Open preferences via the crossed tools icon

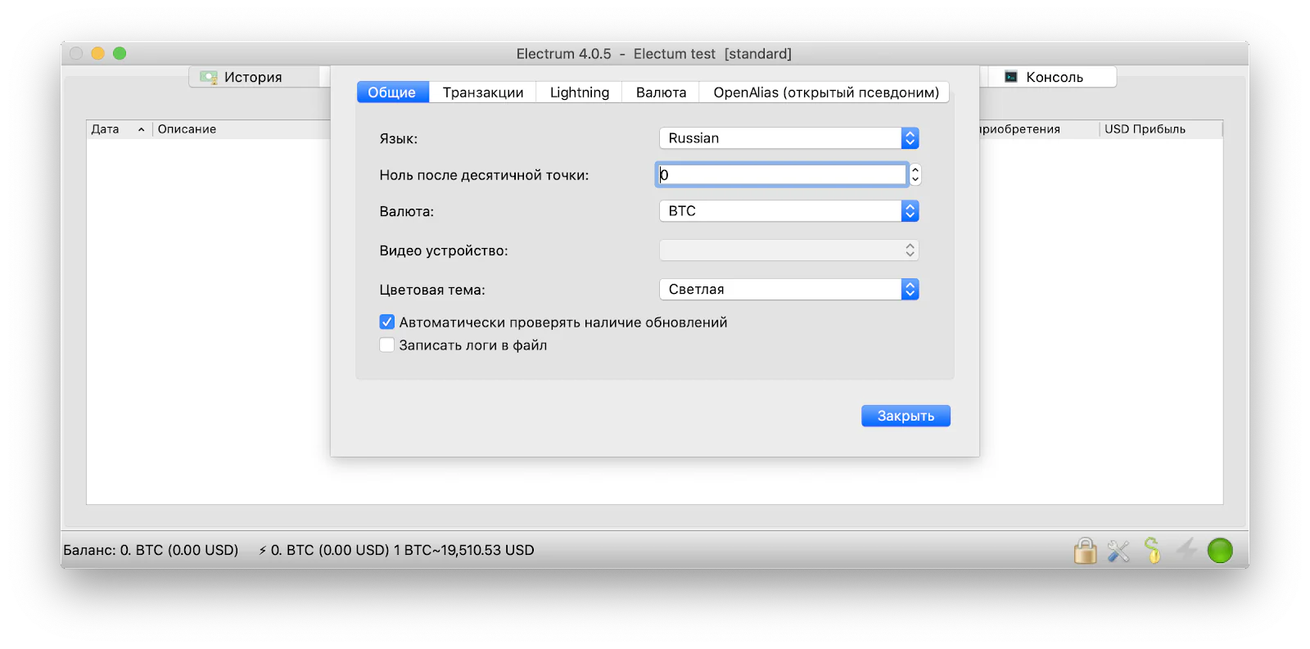(x=1118, y=551)
